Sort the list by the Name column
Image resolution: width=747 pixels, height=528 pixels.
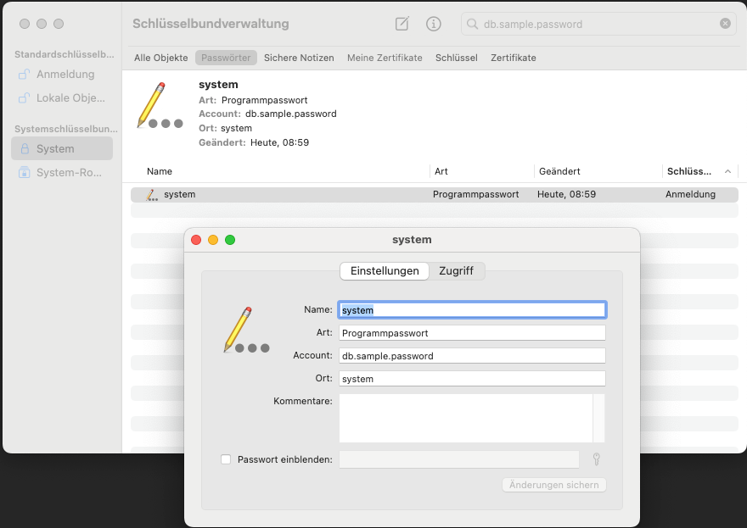(160, 171)
